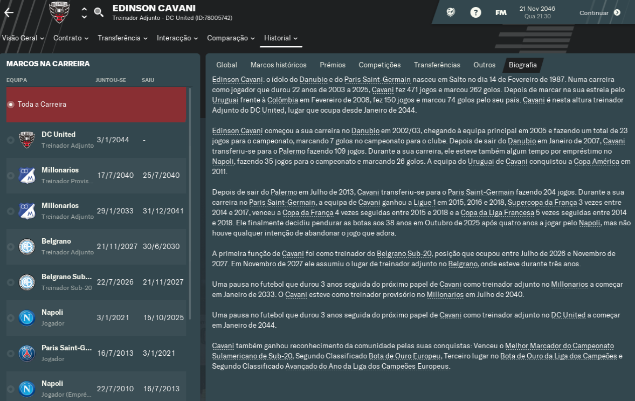Image resolution: width=635 pixels, height=401 pixels.
Task: Select Millonarios Treinador Provisório radio button
Action: pyautogui.click(x=11, y=175)
